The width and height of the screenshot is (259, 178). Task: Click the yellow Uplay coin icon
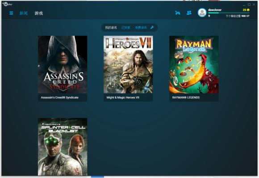pos(248,10)
